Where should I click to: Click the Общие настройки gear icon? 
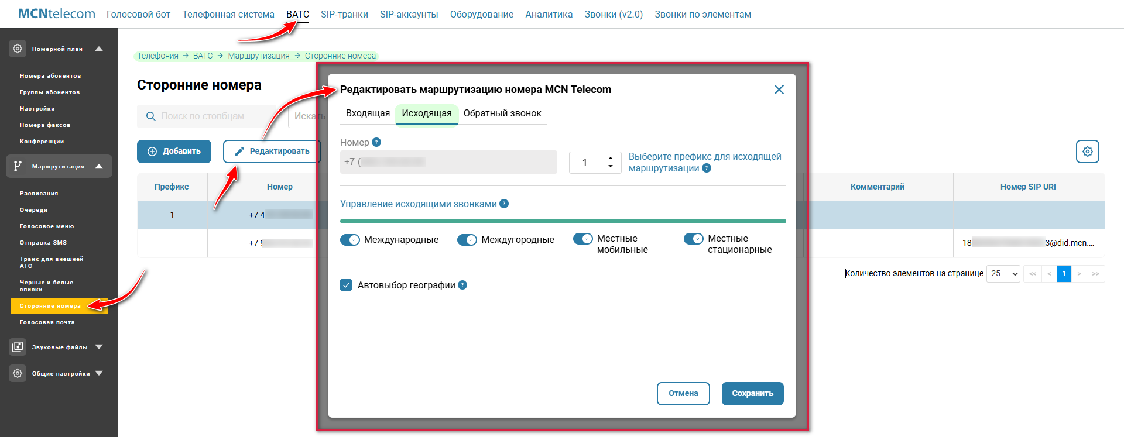18,373
